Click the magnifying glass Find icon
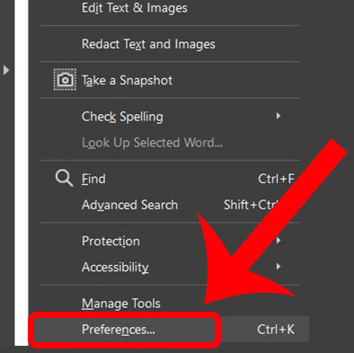This screenshot has height=353, width=354. tap(64, 179)
